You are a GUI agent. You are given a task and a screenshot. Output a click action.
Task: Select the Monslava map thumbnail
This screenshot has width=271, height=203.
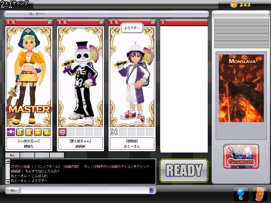tap(241, 88)
